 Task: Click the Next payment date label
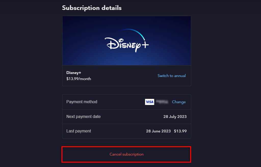coord(83,116)
